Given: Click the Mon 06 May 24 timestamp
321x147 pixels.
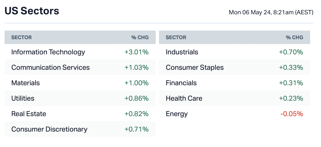Looking at the screenshot, I should tap(271, 13).
